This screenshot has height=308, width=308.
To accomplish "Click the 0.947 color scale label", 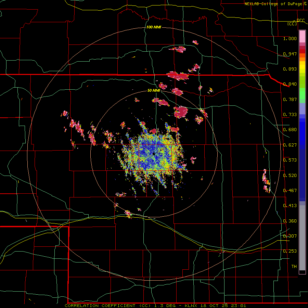I will click(290, 54).
